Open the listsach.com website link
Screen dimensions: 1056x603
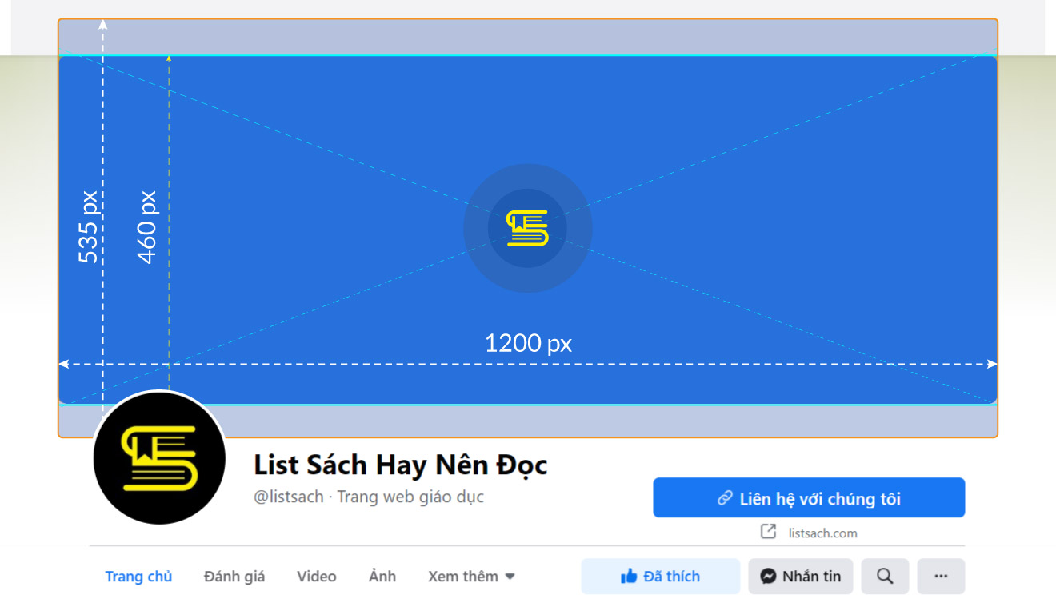point(822,533)
